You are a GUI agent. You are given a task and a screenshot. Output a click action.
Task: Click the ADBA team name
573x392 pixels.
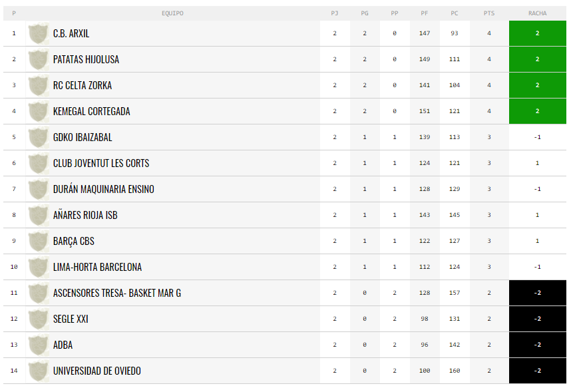tap(63, 345)
